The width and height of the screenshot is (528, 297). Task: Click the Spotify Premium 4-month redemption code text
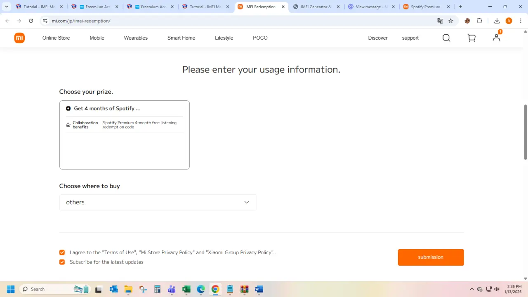139,125
